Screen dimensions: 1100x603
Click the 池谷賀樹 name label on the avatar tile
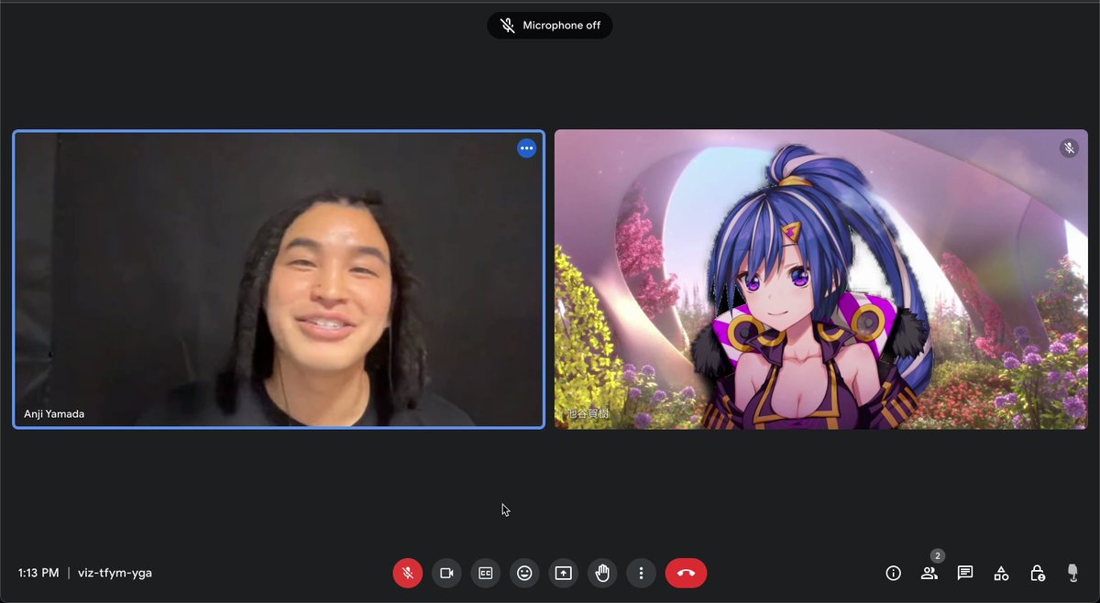(x=587, y=414)
